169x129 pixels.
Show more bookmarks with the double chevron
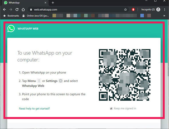point(164,16)
